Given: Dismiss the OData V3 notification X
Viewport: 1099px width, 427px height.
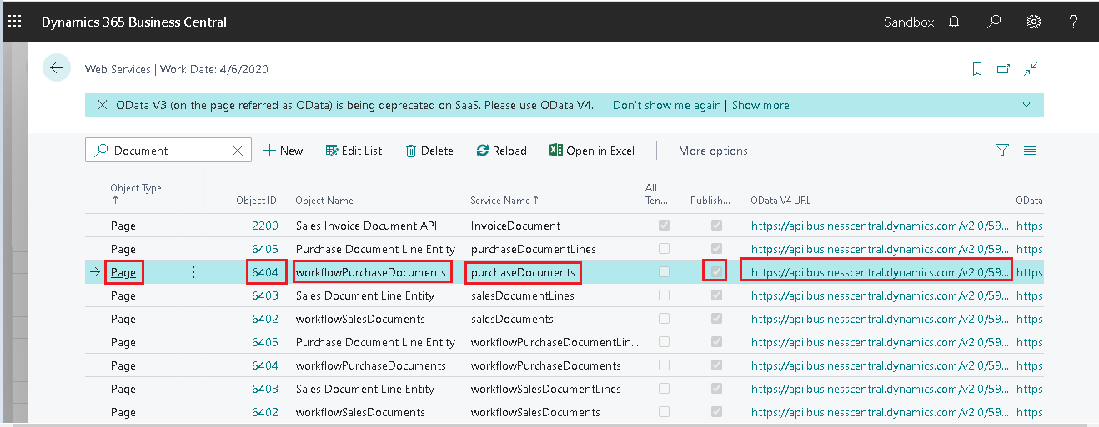Looking at the screenshot, I should 103,105.
